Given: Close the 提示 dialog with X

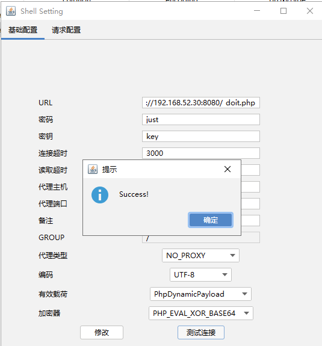Looking at the screenshot, I should pos(228,169).
